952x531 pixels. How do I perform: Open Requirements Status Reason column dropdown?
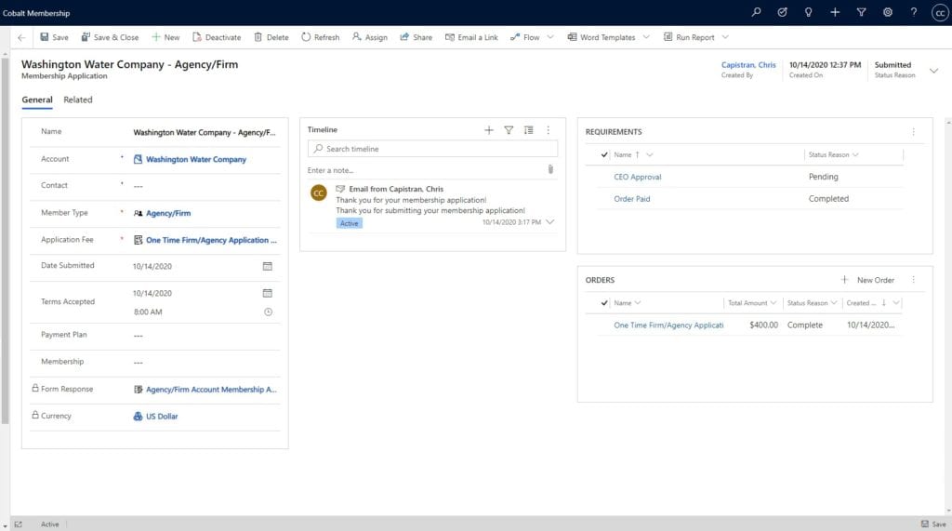click(855, 155)
